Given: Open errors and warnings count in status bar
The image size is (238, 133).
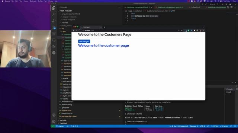Looking at the screenshot, I should tap(74, 126).
